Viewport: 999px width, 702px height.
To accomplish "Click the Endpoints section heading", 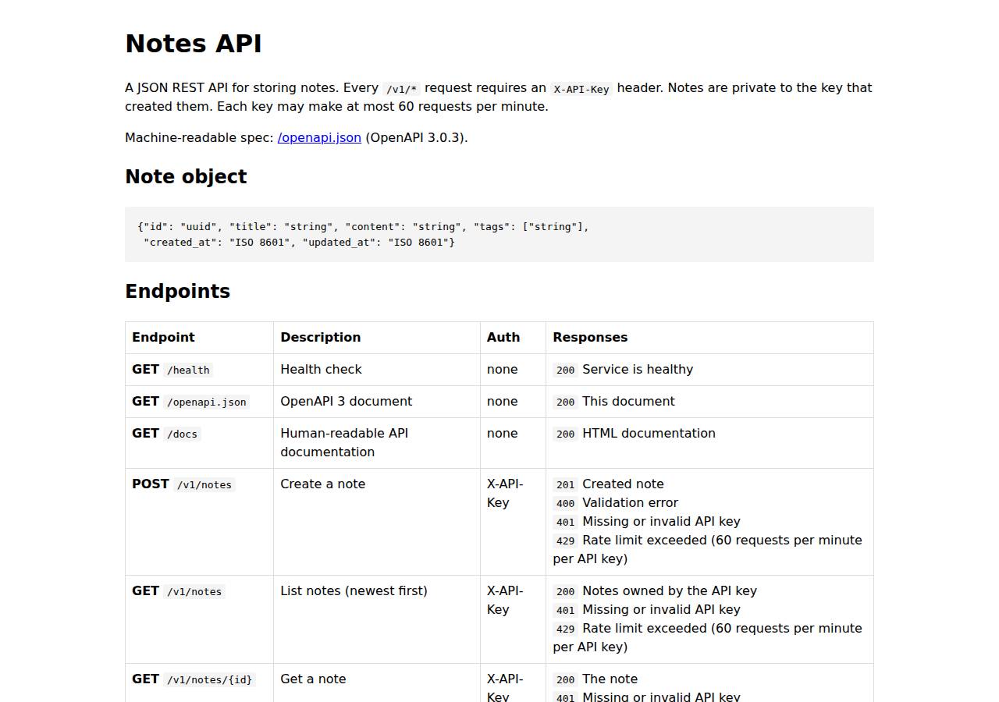I will (x=177, y=291).
